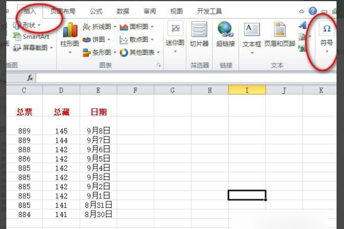
Task: Expand the 屏幕截图 dropdown arrow
Action: pyautogui.click(x=52, y=48)
